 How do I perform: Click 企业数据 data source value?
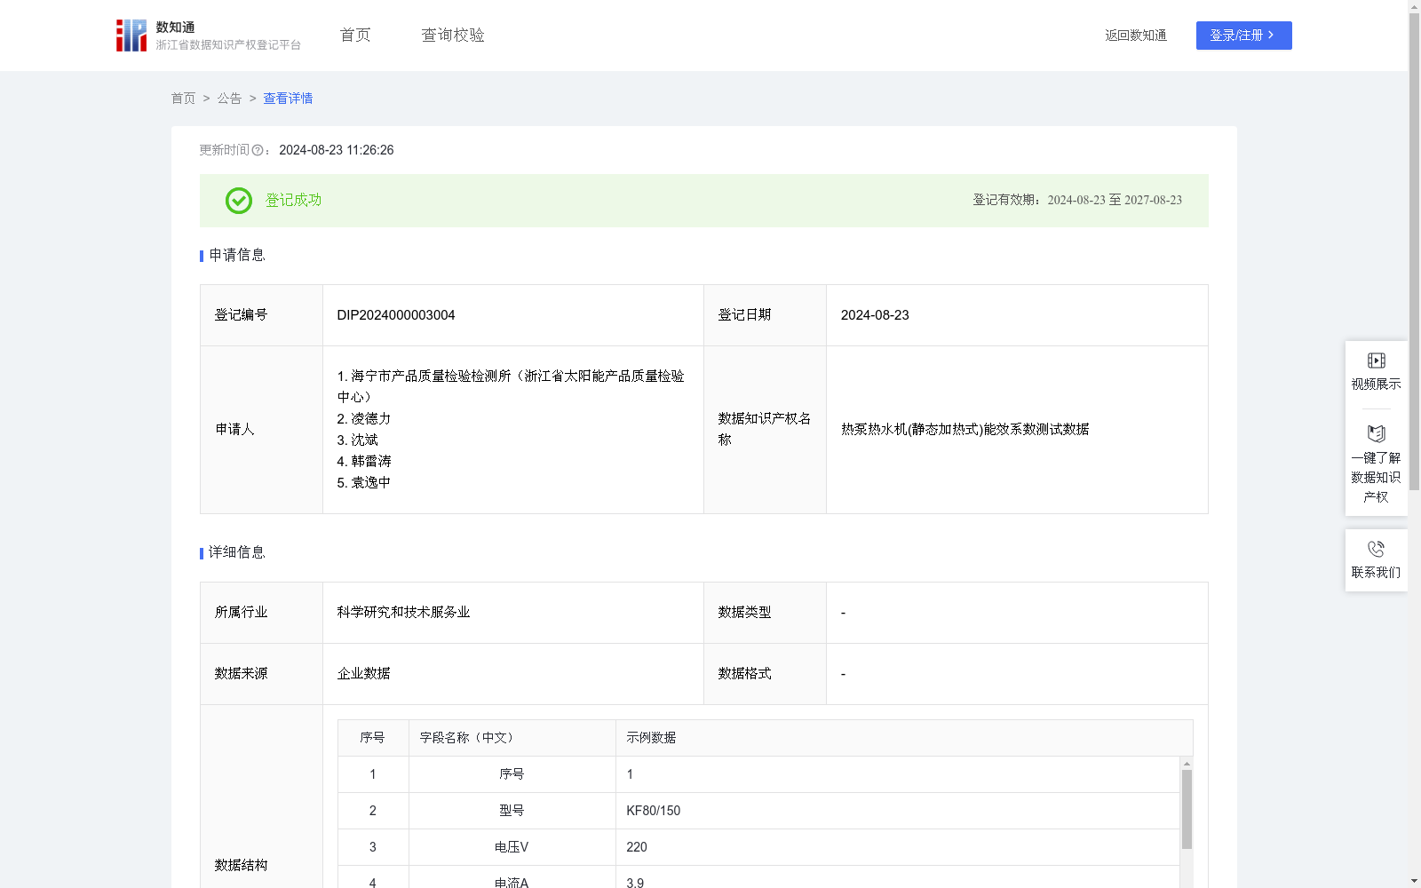click(x=363, y=673)
